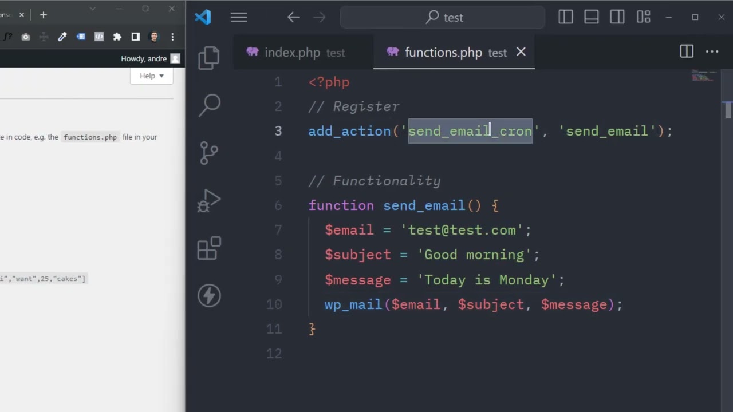The image size is (733, 412).
Task: Open the browser three-dot menu
Action: click(172, 37)
